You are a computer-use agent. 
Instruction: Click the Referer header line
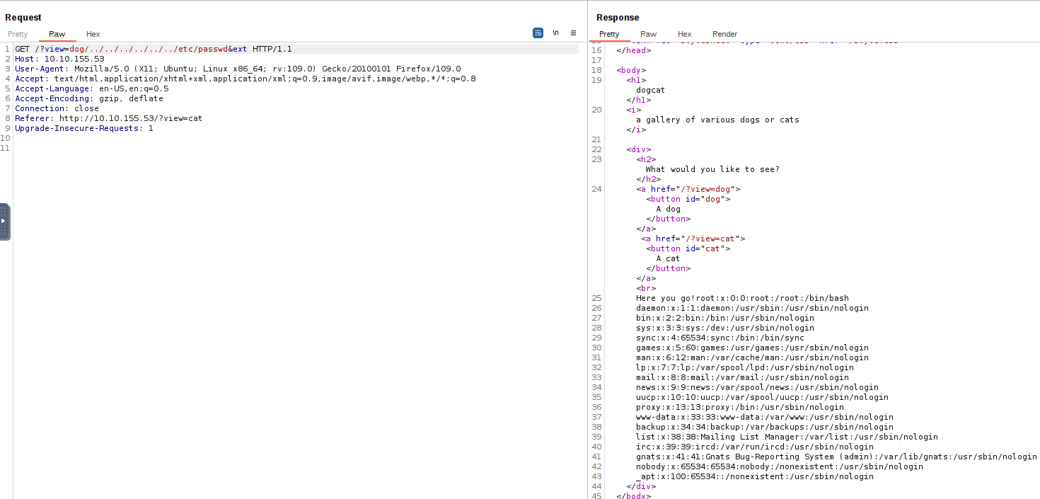(108, 118)
